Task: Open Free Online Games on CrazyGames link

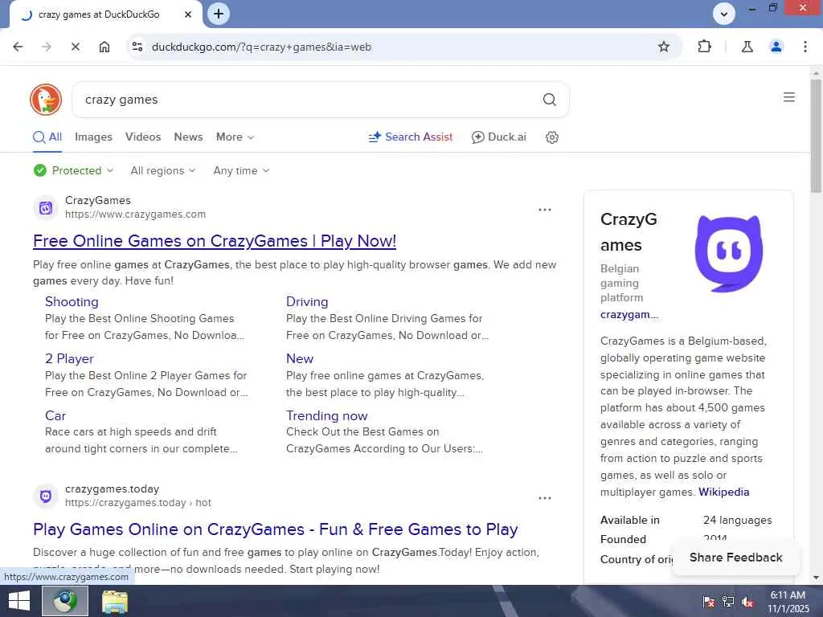Action: point(214,241)
